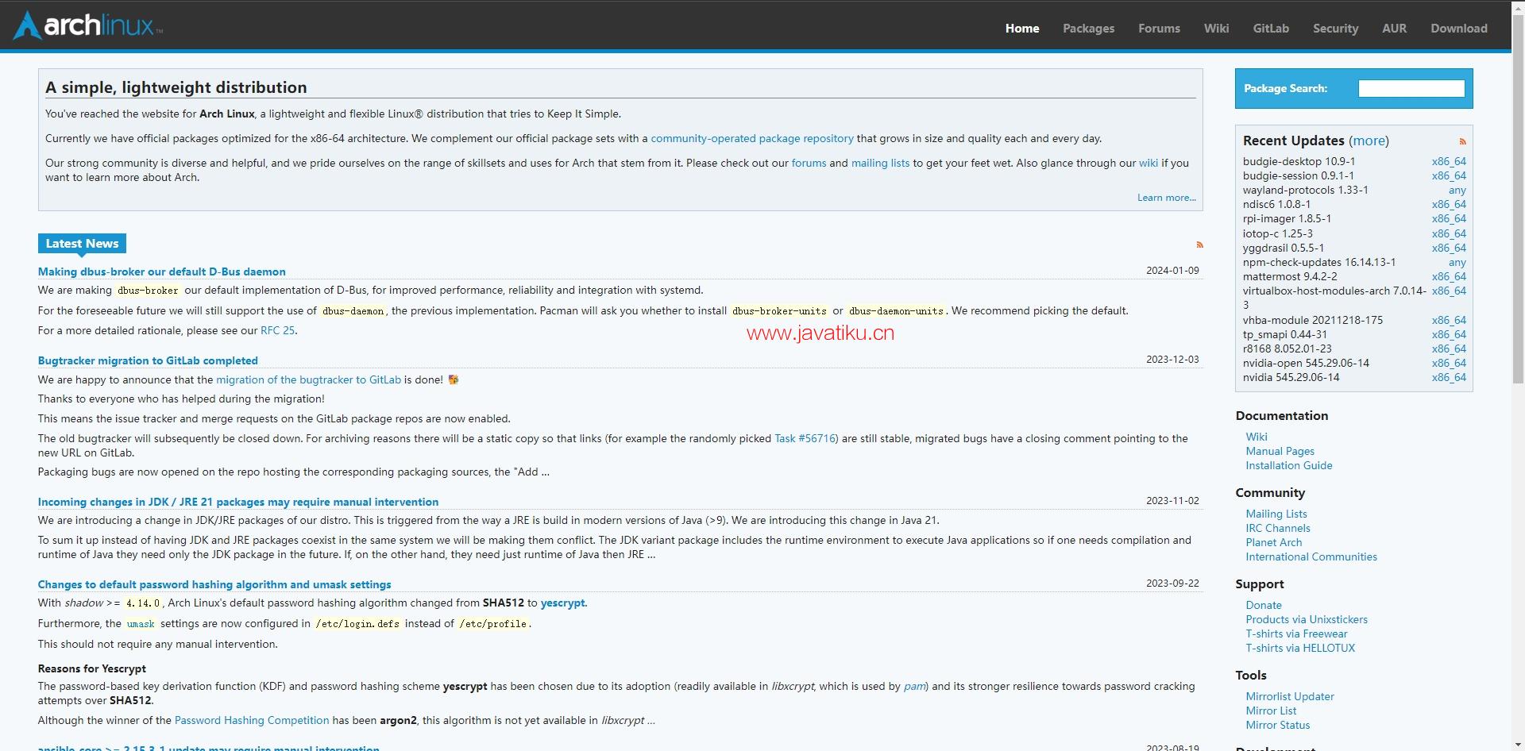Open the International Communities link
The width and height of the screenshot is (1525, 751).
pyautogui.click(x=1311, y=557)
